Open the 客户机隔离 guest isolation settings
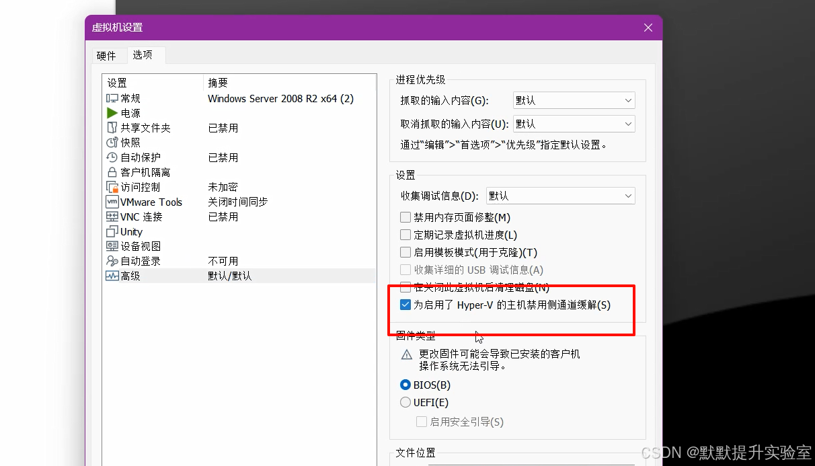This screenshot has height=466, width=815. (x=141, y=171)
